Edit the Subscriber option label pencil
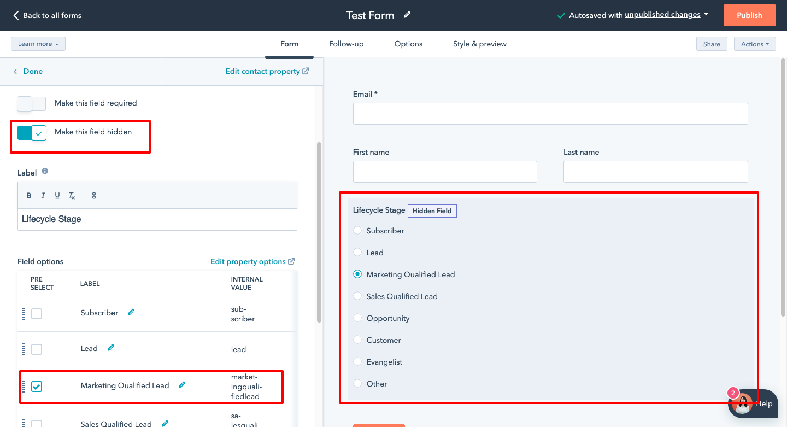This screenshot has height=427, width=787. [131, 312]
